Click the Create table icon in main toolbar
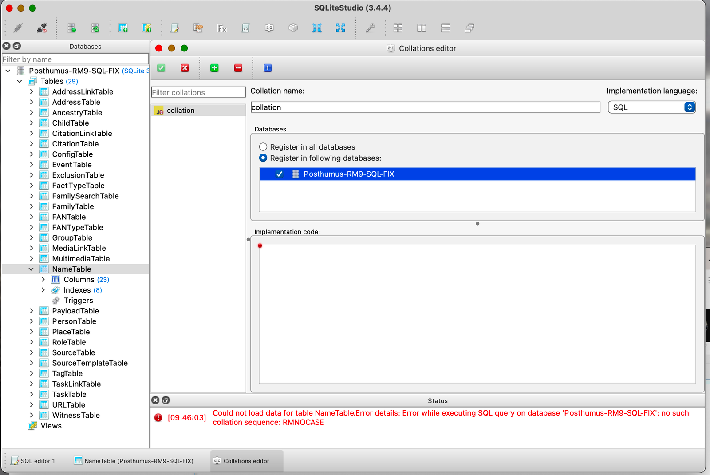Image resolution: width=710 pixels, height=475 pixels. tap(123, 28)
